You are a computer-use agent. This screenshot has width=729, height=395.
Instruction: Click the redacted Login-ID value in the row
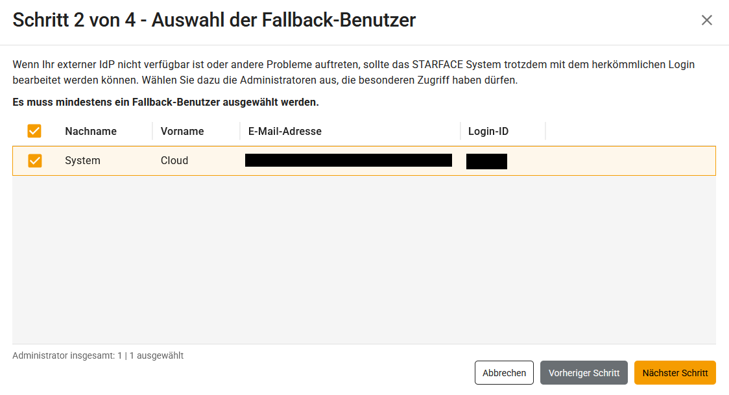(486, 162)
